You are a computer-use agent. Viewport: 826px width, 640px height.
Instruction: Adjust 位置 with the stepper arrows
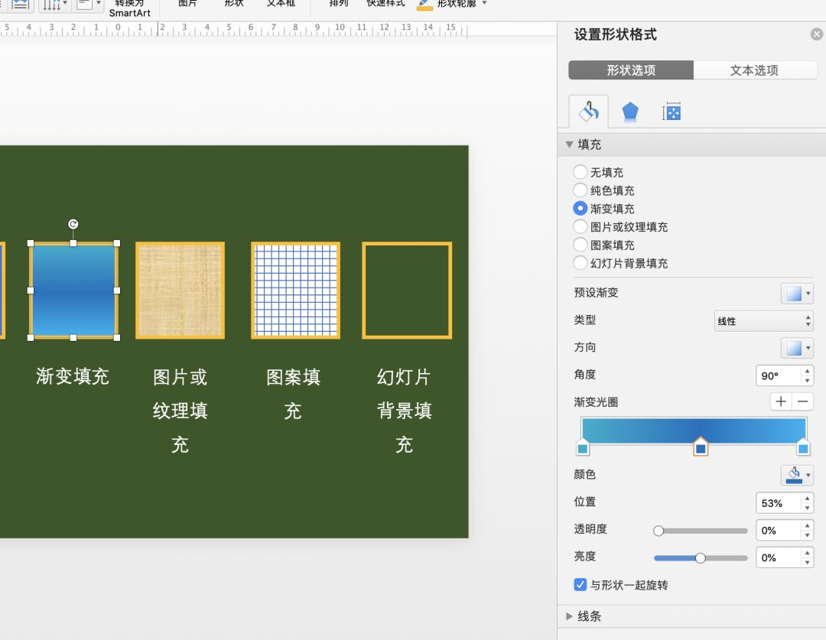coord(807,503)
